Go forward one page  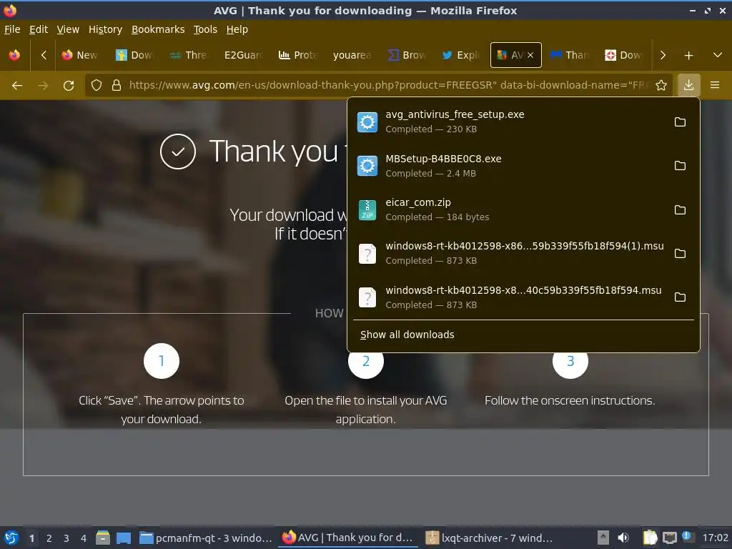coord(43,86)
